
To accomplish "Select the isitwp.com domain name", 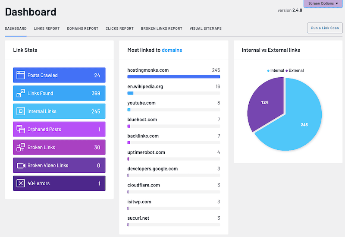I will pyautogui.click(x=139, y=202).
